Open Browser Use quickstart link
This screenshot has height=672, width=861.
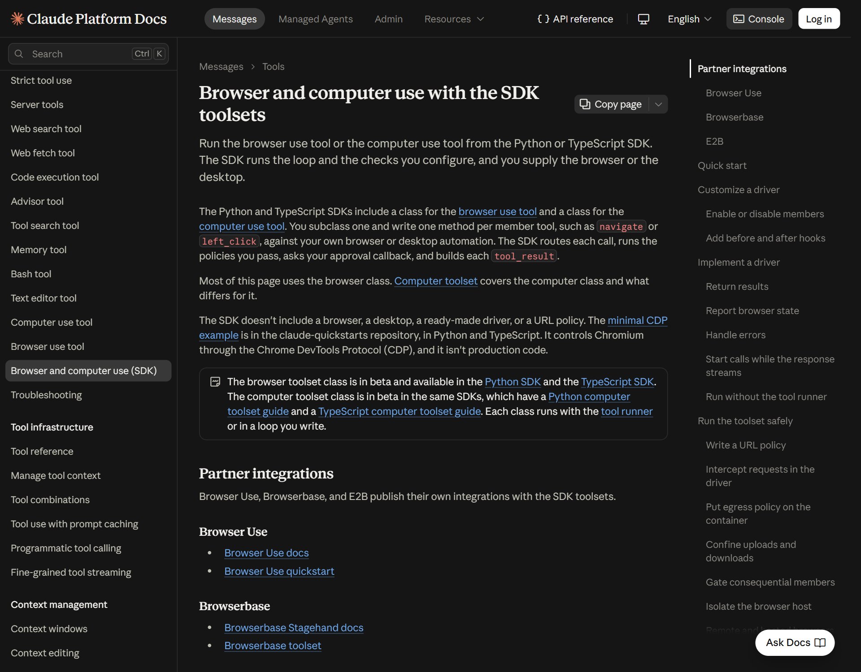(x=279, y=571)
